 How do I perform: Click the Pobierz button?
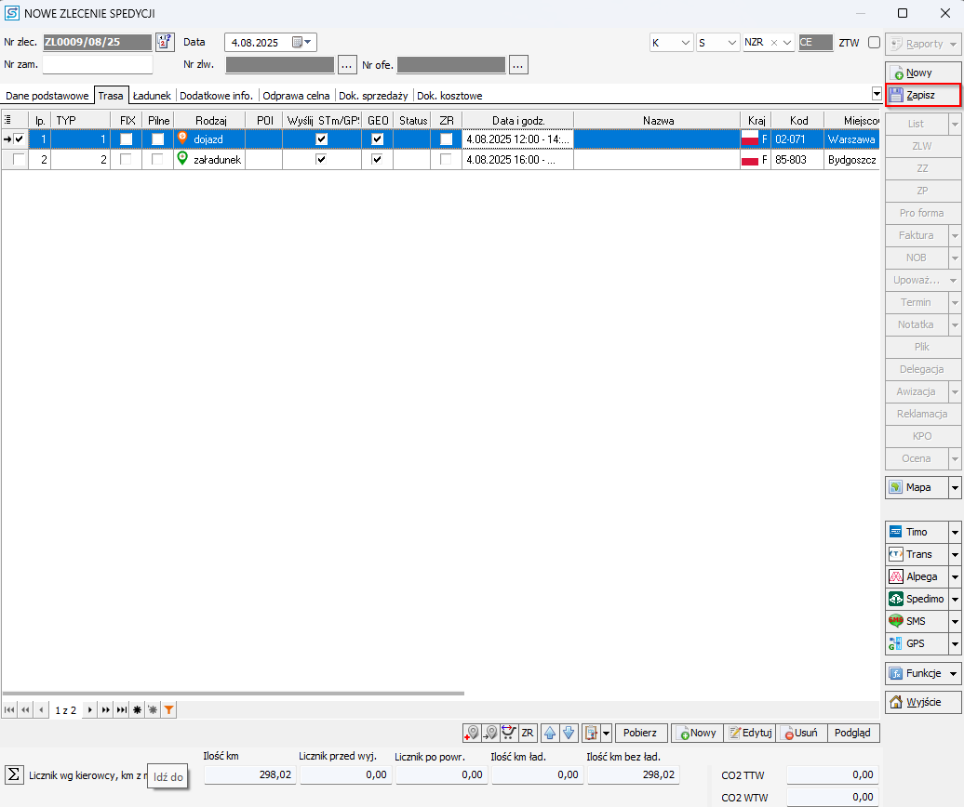coord(640,733)
